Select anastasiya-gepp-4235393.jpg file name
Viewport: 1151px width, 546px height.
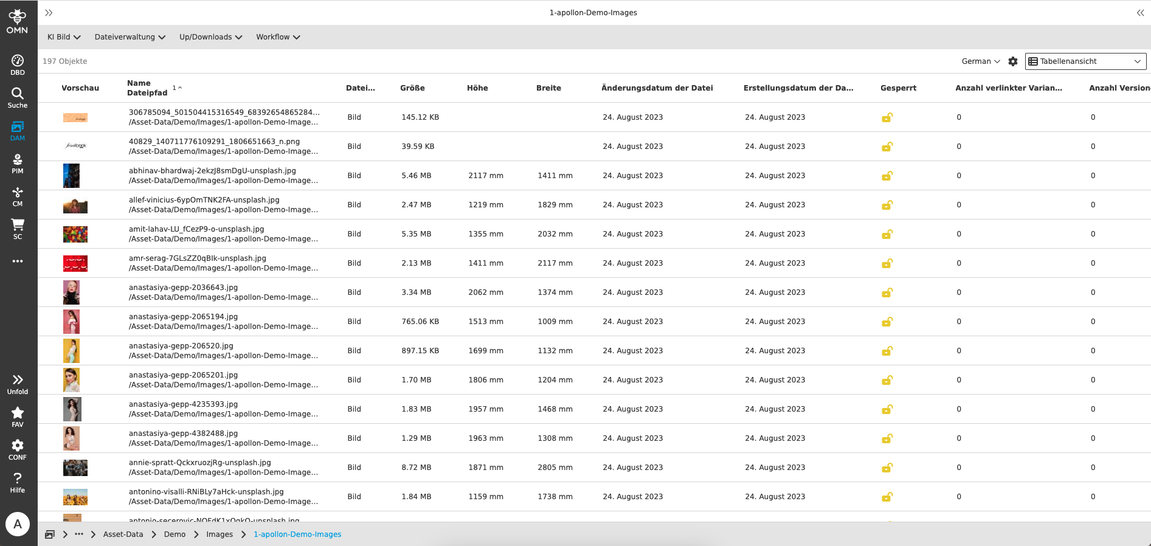pos(183,404)
